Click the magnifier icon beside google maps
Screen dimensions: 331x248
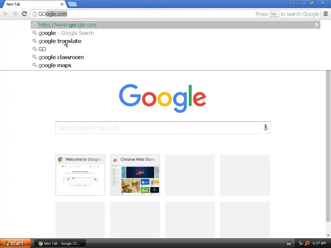click(35, 65)
